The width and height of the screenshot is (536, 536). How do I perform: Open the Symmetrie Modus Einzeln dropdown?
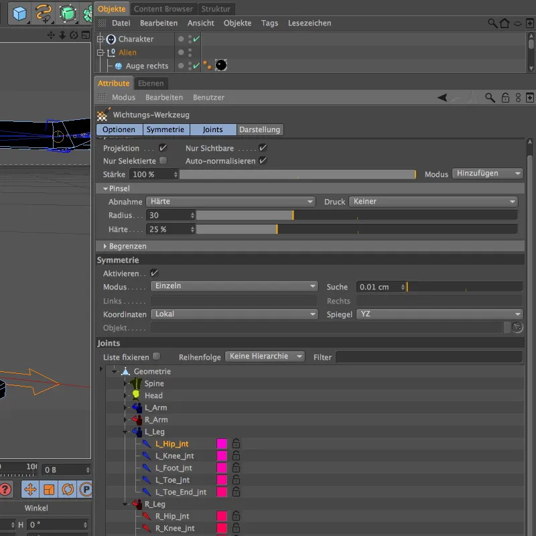tap(234, 286)
